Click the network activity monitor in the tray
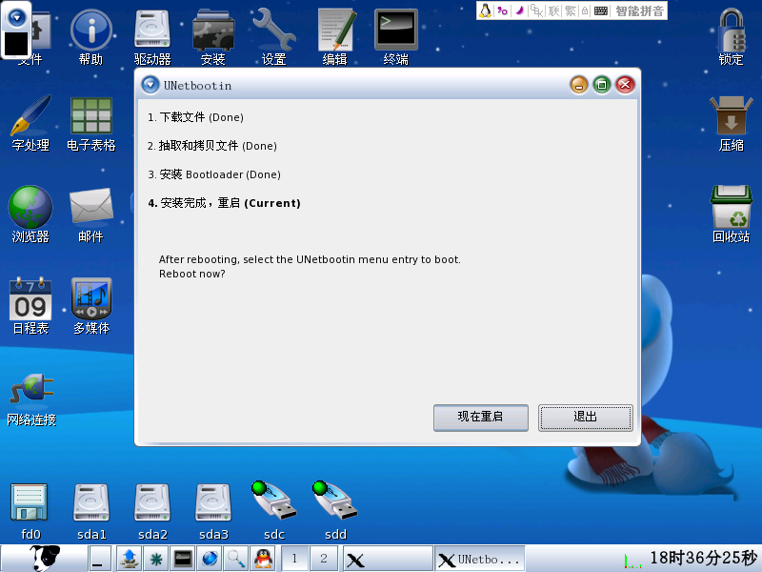The image size is (762, 572). (x=632, y=561)
